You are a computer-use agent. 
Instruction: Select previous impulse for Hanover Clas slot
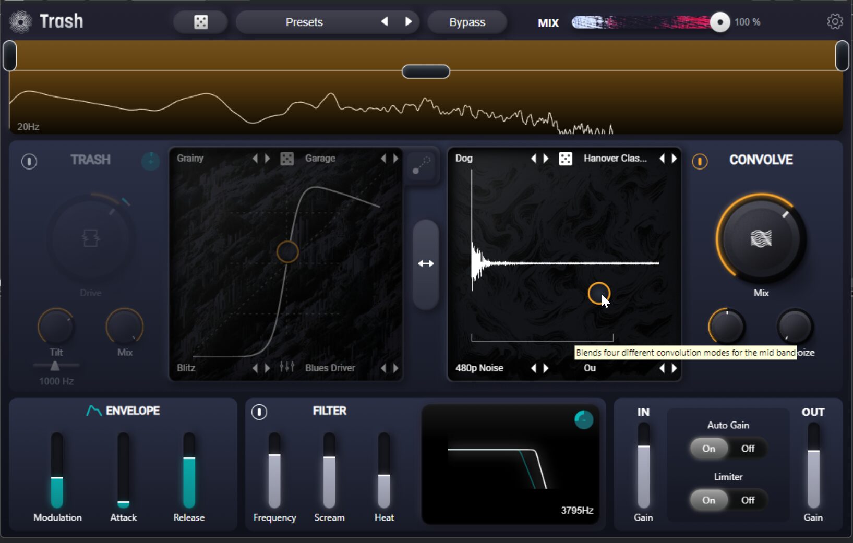point(662,158)
